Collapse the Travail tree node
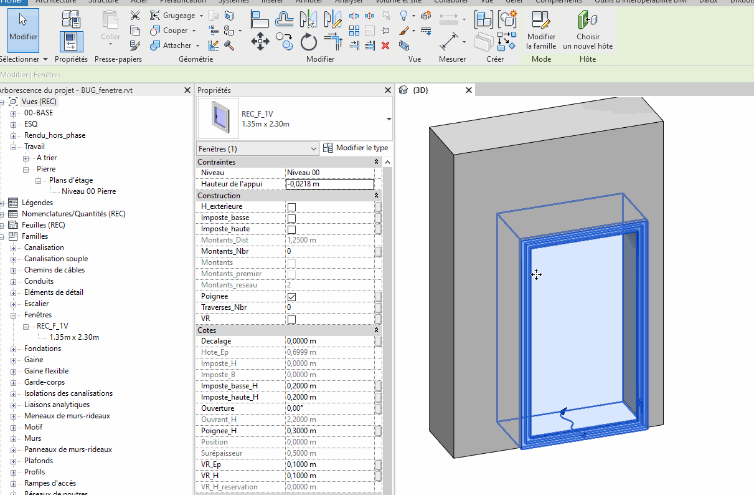Image resolution: width=754 pixels, height=495 pixels. click(x=14, y=147)
